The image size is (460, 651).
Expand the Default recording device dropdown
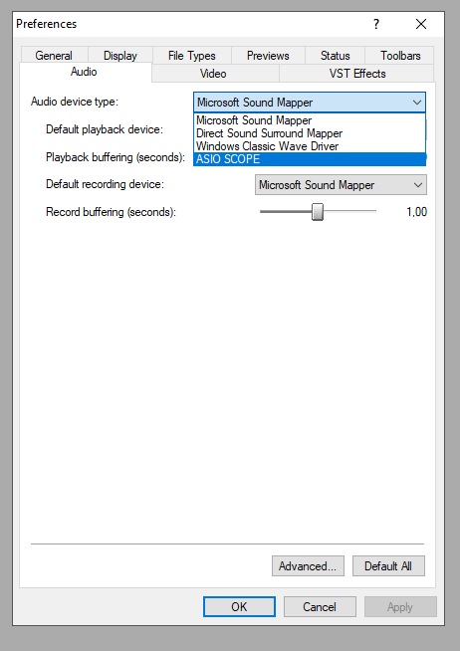(341, 185)
